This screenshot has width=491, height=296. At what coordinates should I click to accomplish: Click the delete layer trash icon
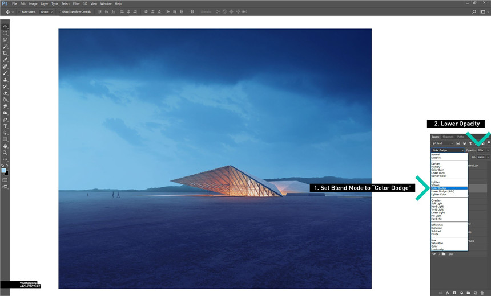pyautogui.click(x=482, y=293)
